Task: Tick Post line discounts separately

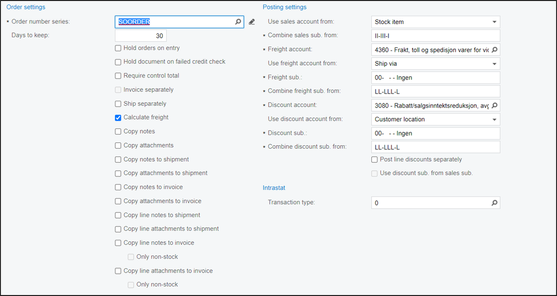Action: pyautogui.click(x=375, y=160)
